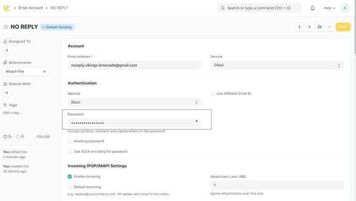Click 'You created this' timeline entry
The width and height of the screenshot is (356, 201).
16,169
